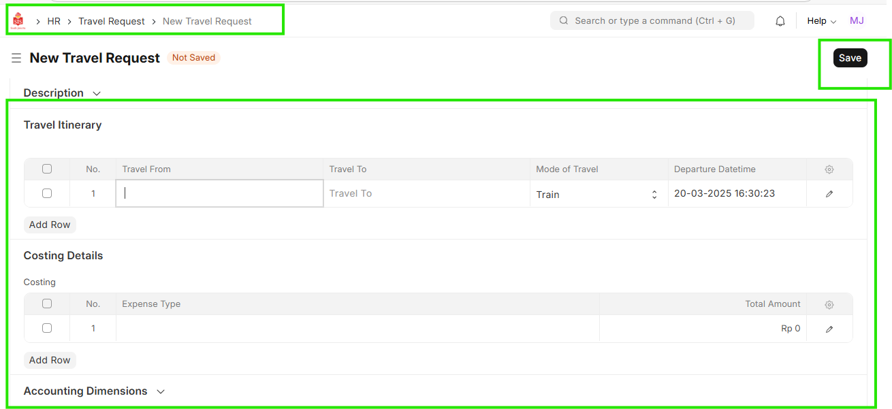Edit Costing row 1 with pencil icon

829,329
